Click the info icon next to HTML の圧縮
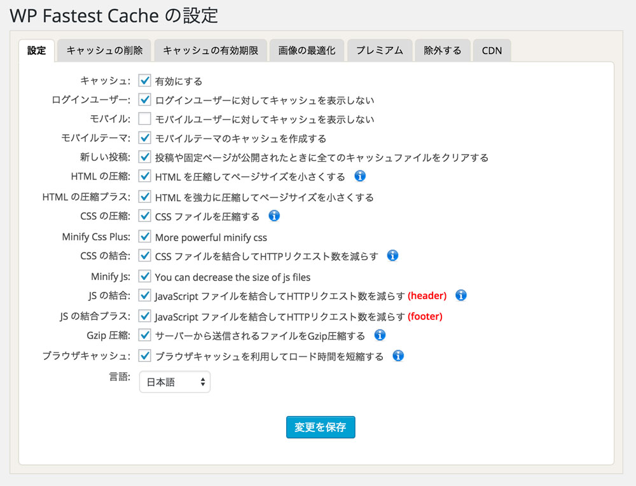The width and height of the screenshot is (636, 486). [x=360, y=176]
